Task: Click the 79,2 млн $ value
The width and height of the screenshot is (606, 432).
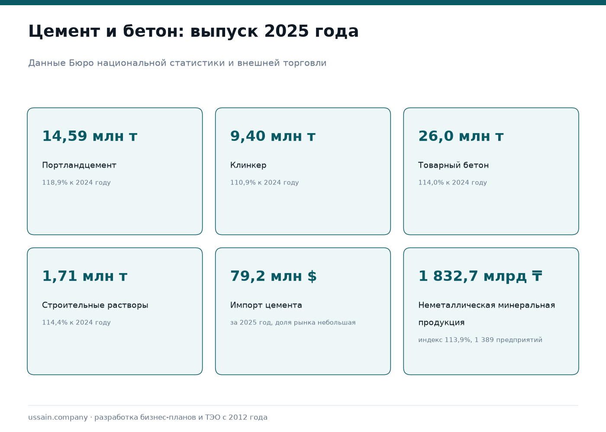Action: coord(273,276)
